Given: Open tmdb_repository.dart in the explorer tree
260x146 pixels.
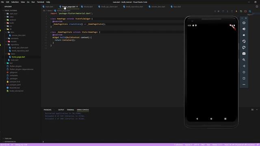Looking at the screenshot, I should (x=20, y=51).
